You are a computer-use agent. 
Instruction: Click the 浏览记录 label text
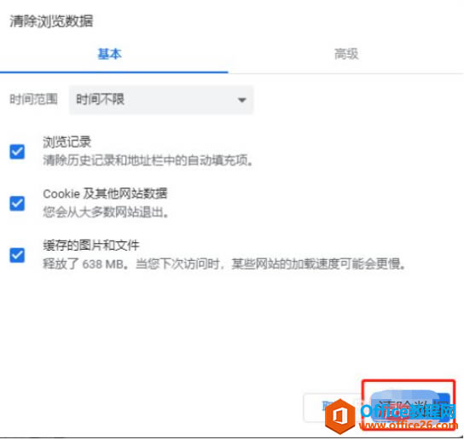67,142
